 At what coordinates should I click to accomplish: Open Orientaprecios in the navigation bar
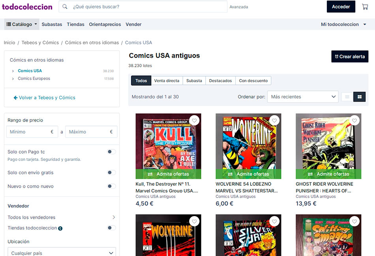105,24
